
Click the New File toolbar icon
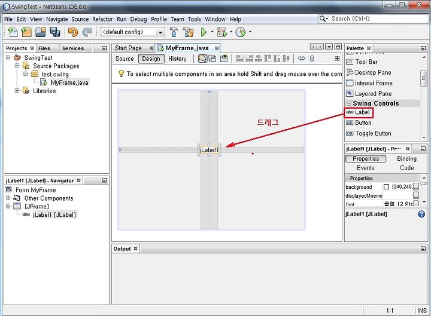(x=13, y=32)
